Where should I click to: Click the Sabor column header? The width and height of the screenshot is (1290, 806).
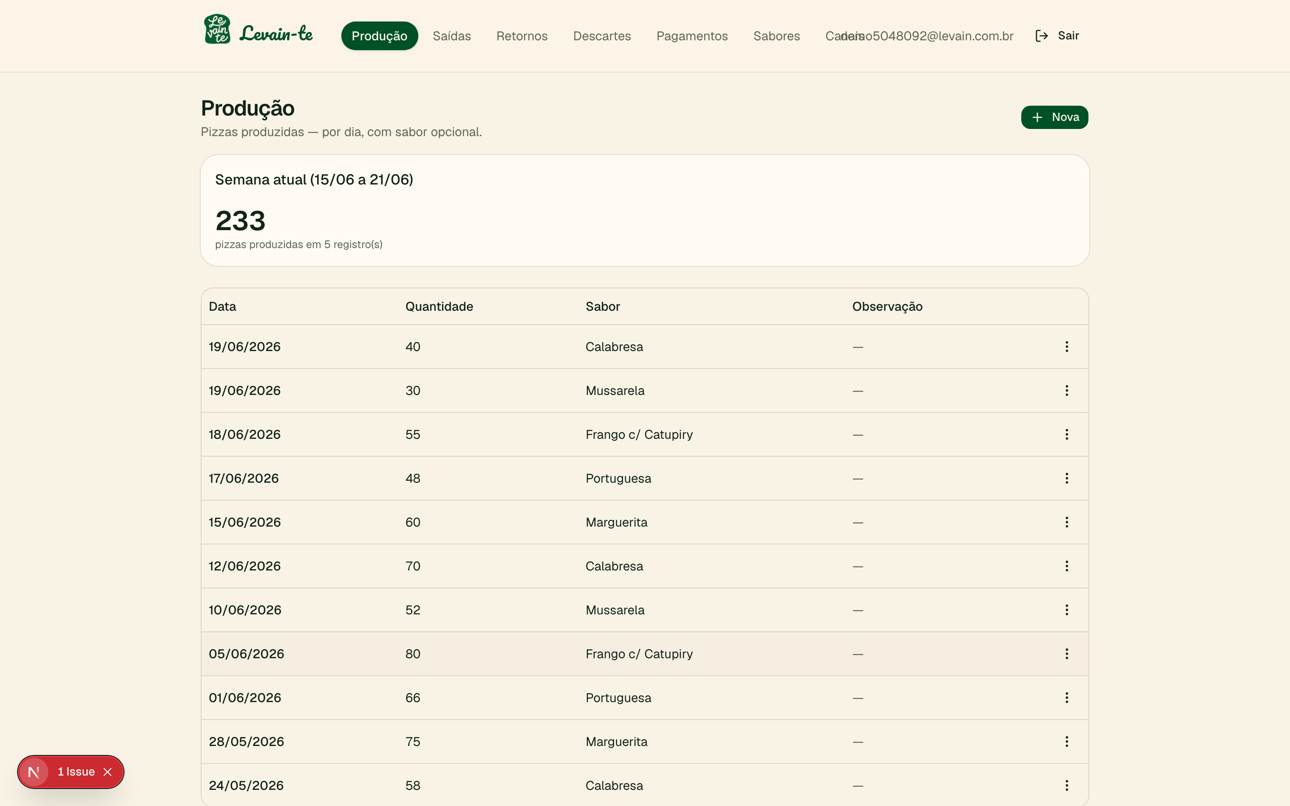pyautogui.click(x=603, y=307)
